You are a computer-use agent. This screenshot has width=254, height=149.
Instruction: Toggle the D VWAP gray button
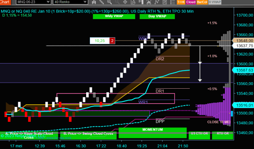215,2
